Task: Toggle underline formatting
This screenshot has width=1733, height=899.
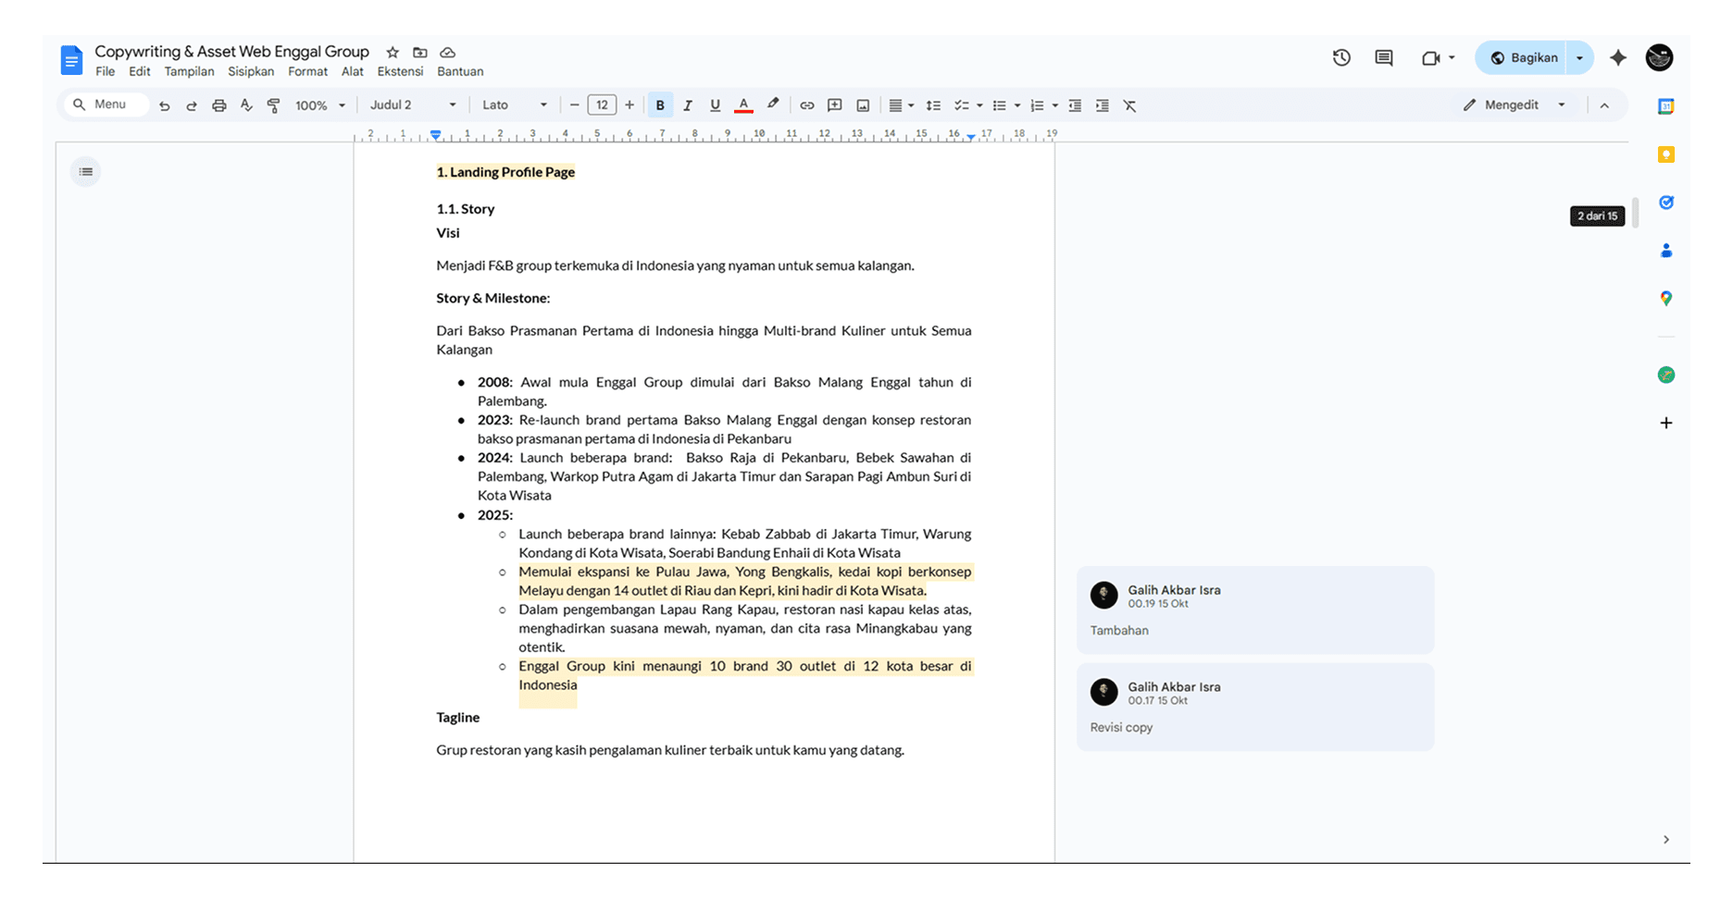Action: point(715,105)
